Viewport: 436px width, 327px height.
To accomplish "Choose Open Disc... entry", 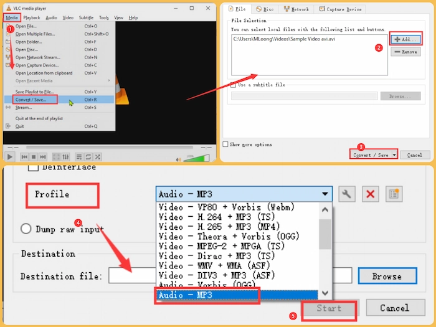I will [59, 49].
